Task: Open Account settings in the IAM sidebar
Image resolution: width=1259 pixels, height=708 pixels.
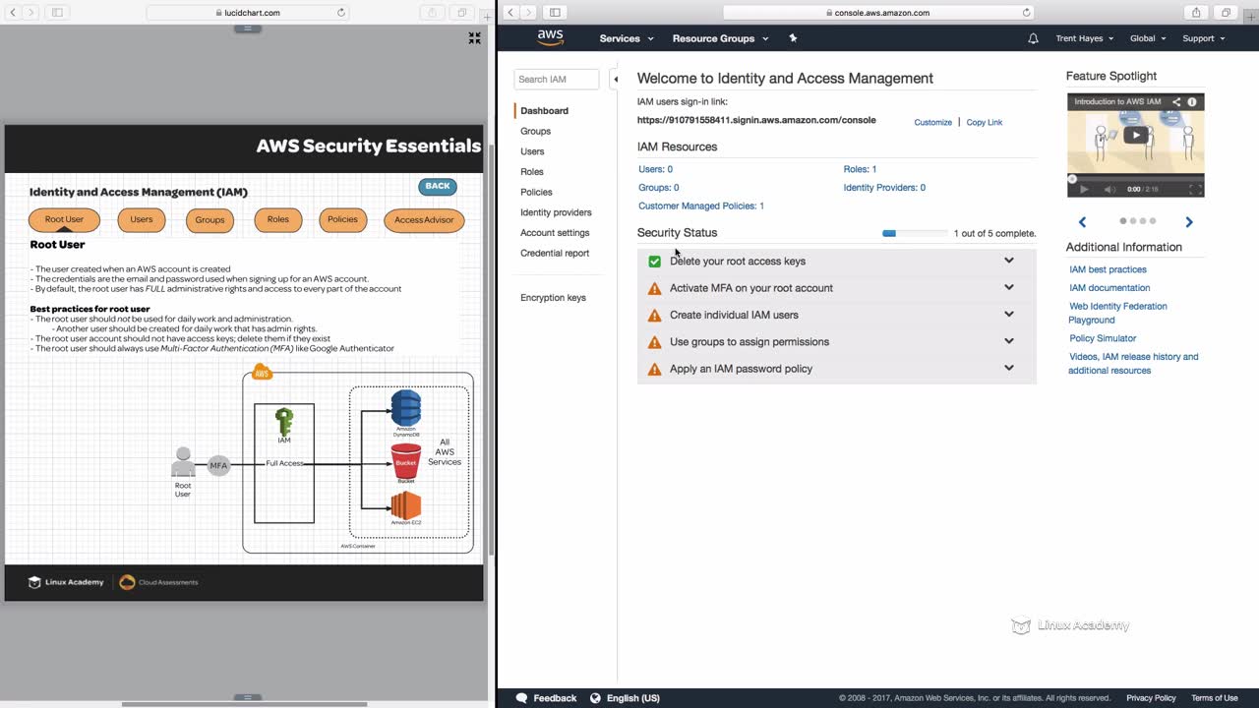Action: pyautogui.click(x=555, y=233)
